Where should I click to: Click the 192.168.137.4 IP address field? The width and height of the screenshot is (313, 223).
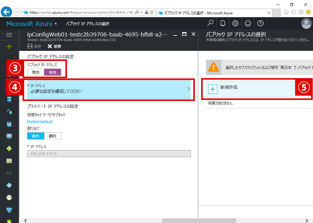[109, 153]
